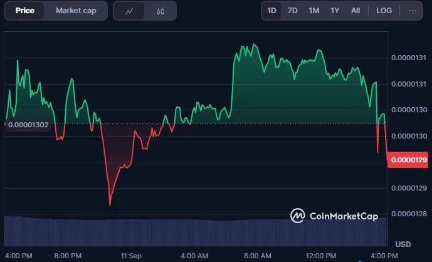The width and height of the screenshot is (432, 262).
Task: Show the All time range
Action: point(356,11)
